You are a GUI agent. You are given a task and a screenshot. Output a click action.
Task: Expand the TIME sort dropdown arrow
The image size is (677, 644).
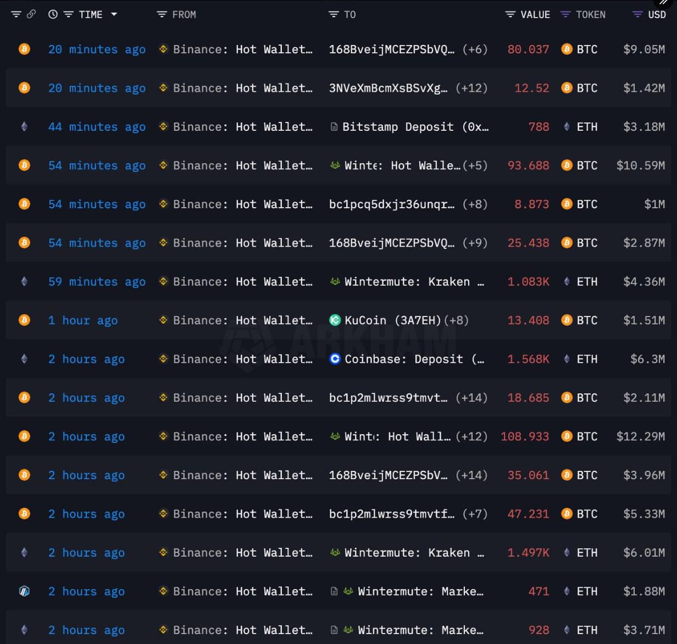(x=114, y=14)
